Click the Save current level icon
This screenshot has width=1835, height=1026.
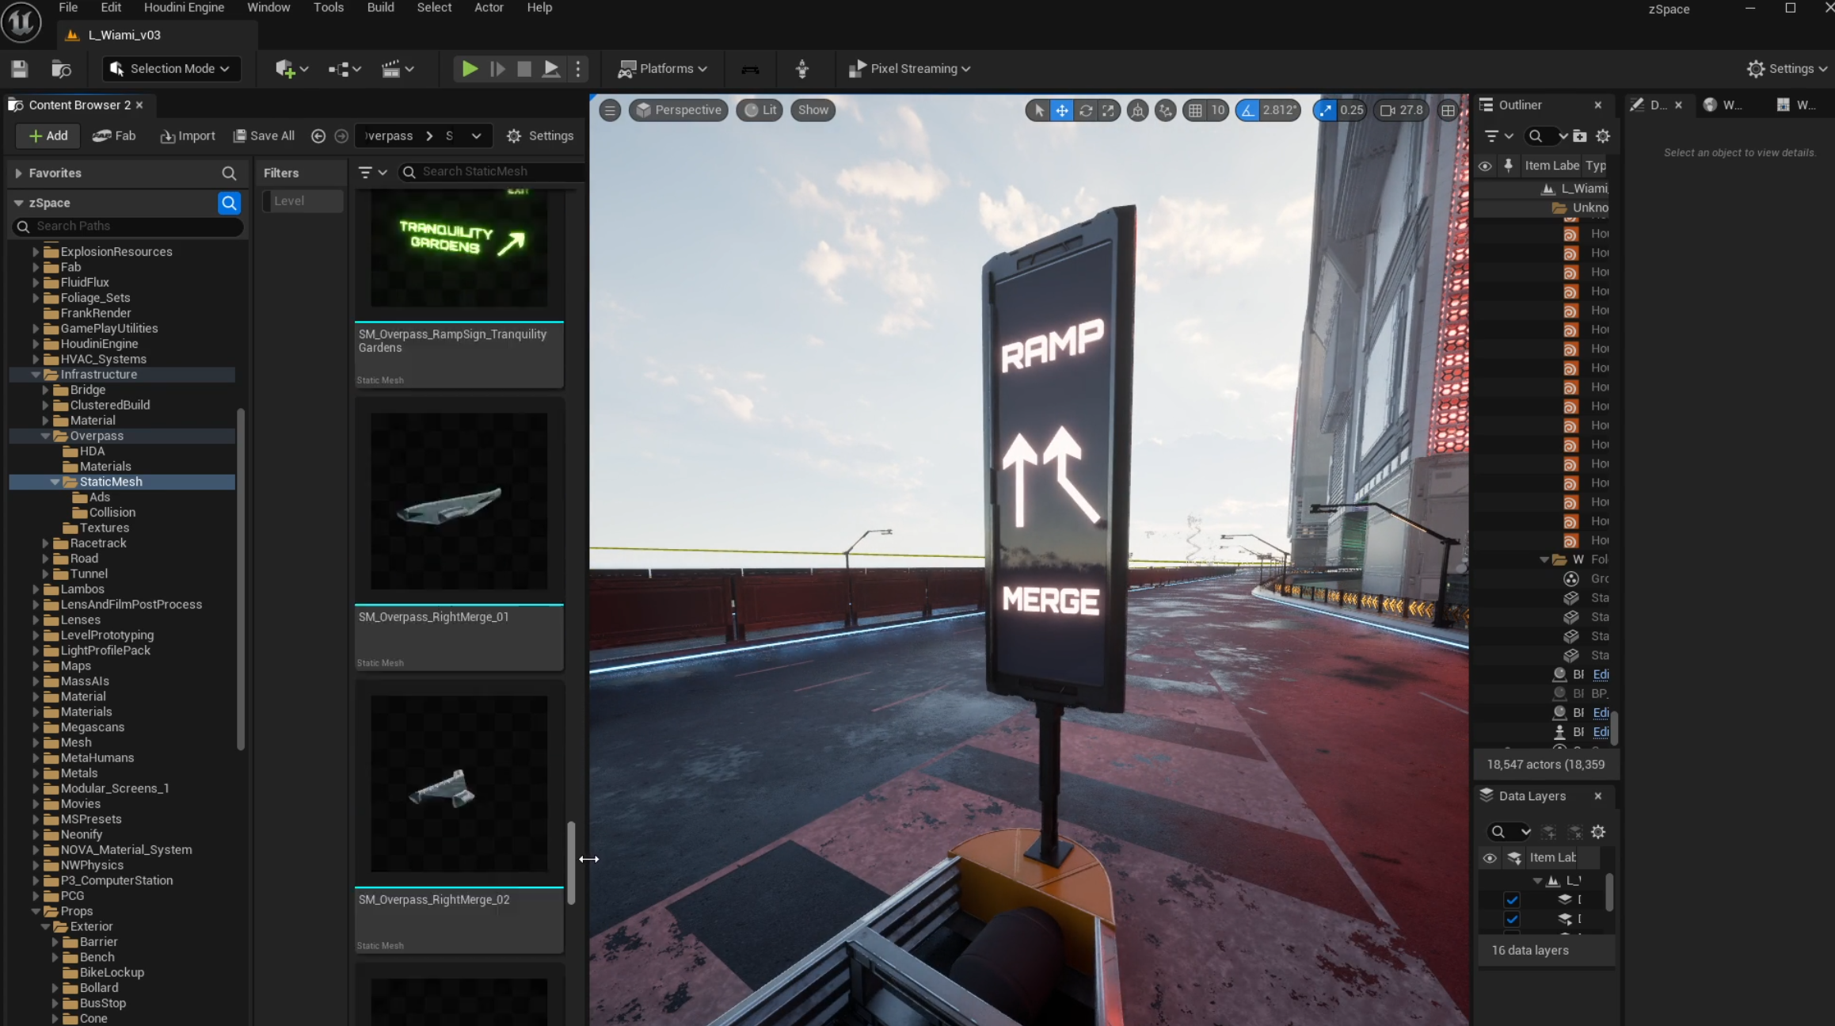click(x=20, y=69)
